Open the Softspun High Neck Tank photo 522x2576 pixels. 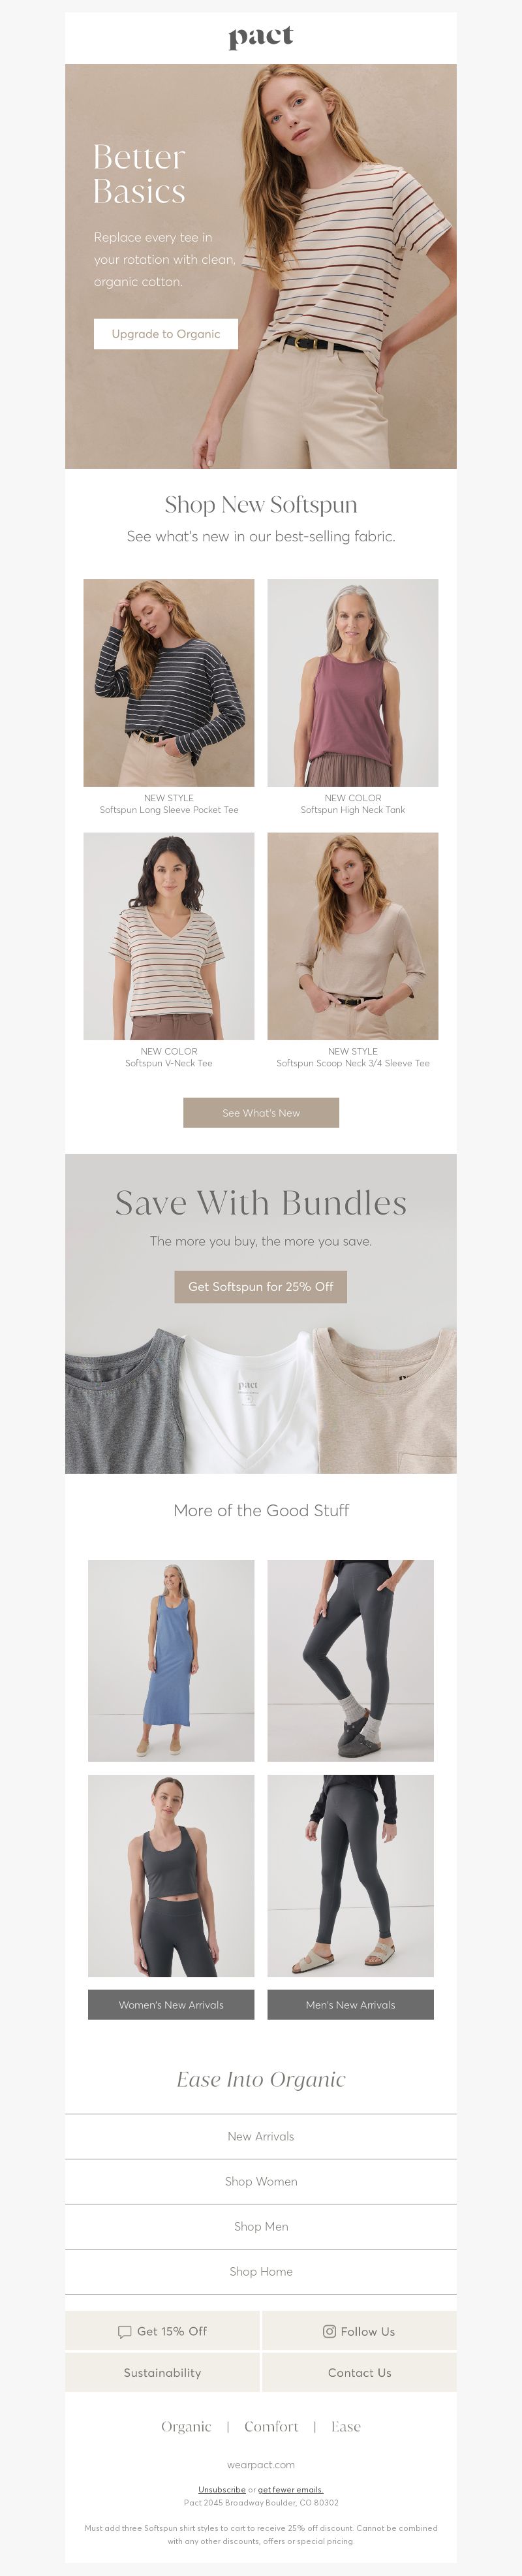[353, 682]
